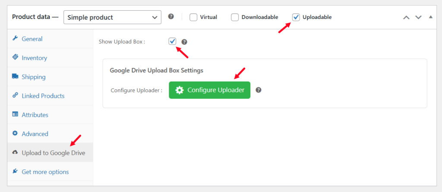Click the 'Configure Uploader :' field label
Viewport: 442px width, 192px height.
[x=136, y=91]
